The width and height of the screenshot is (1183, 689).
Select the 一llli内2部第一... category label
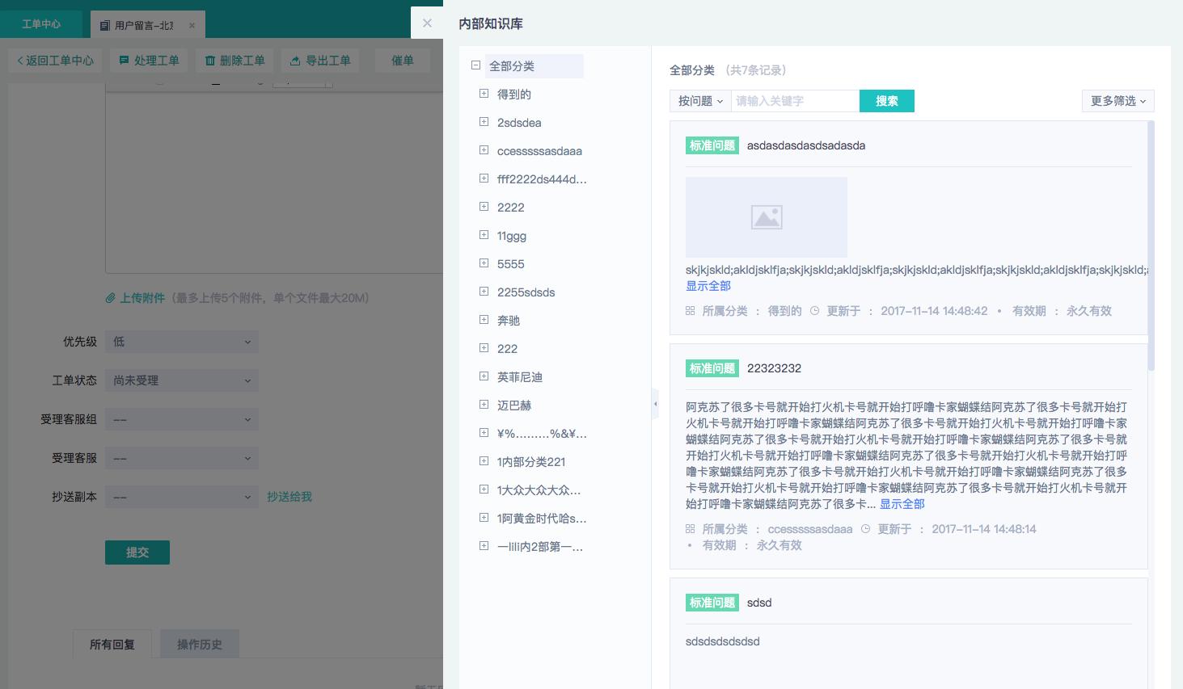pos(540,547)
